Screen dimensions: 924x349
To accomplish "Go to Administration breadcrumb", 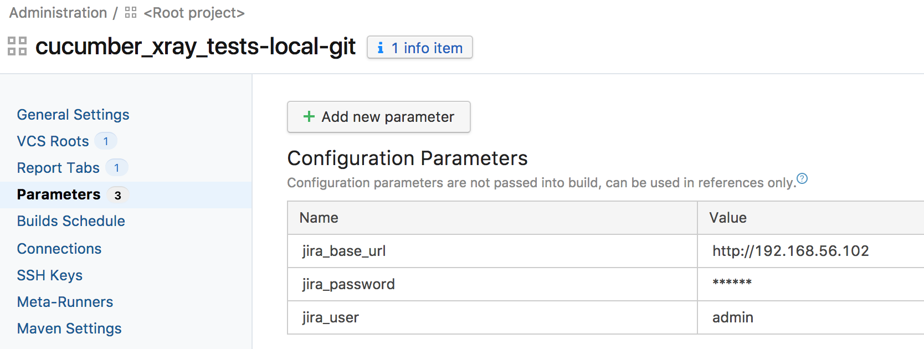I will [x=58, y=13].
